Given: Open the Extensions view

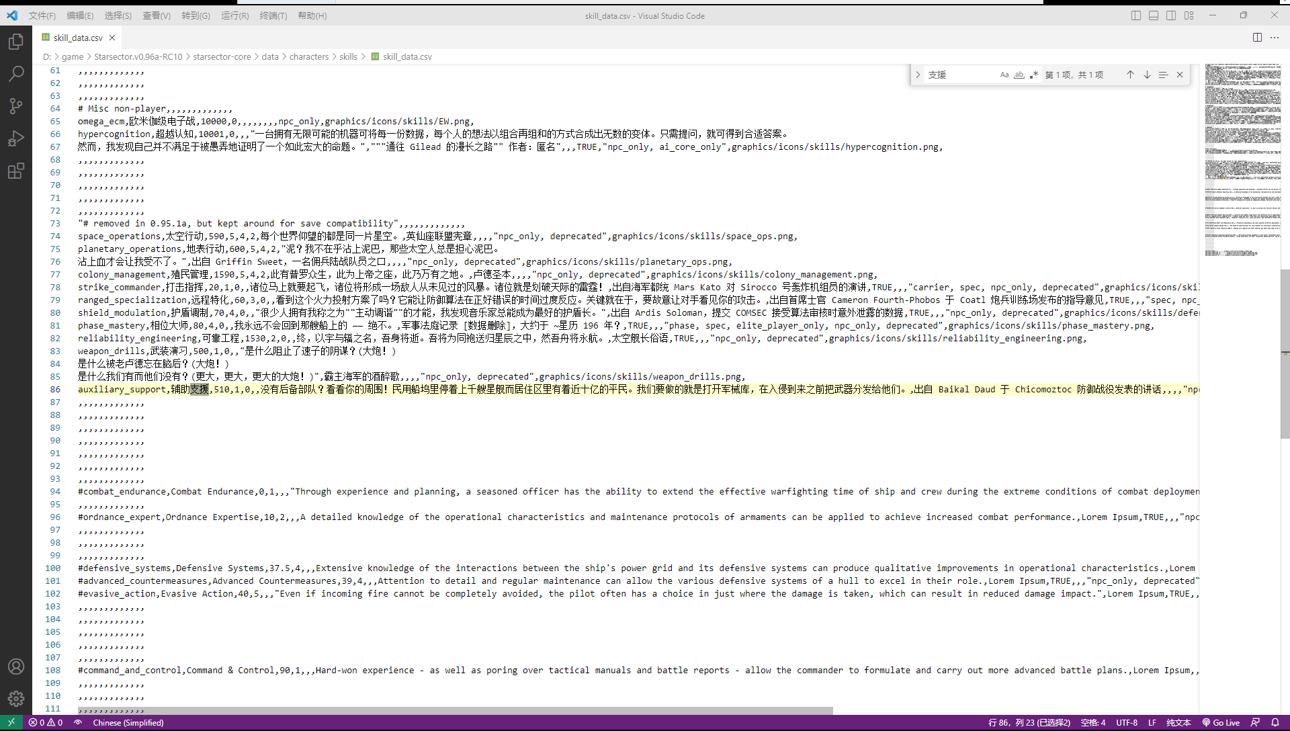Looking at the screenshot, I should (x=16, y=171).
